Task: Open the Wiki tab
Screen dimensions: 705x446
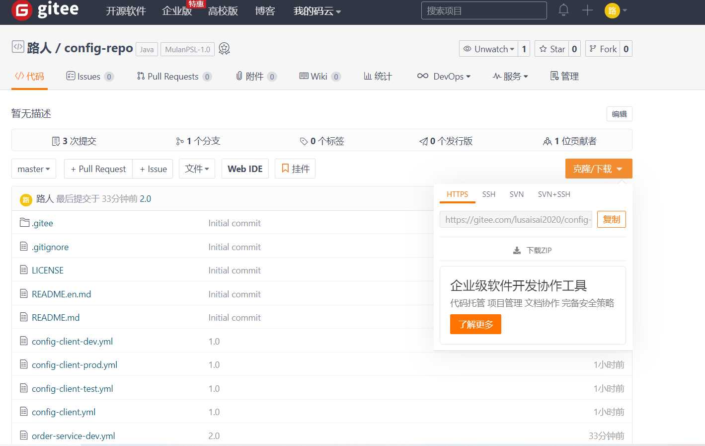Action: point(320,76)
